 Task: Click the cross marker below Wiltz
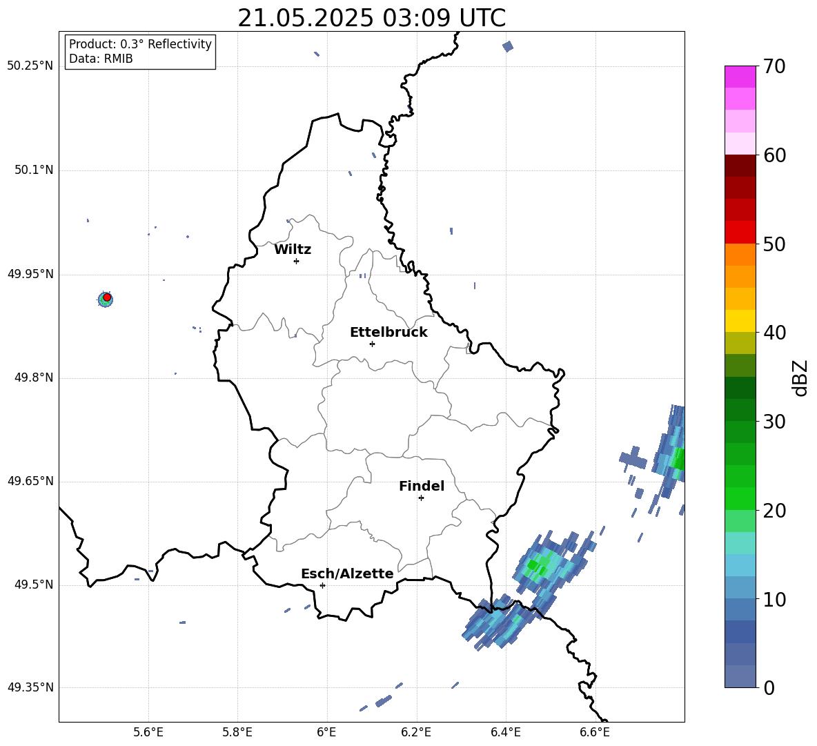(x=297, y=261)
